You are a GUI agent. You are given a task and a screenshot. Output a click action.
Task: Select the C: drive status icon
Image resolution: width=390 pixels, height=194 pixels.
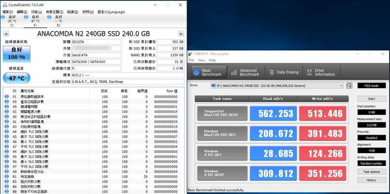pos(3,17)
